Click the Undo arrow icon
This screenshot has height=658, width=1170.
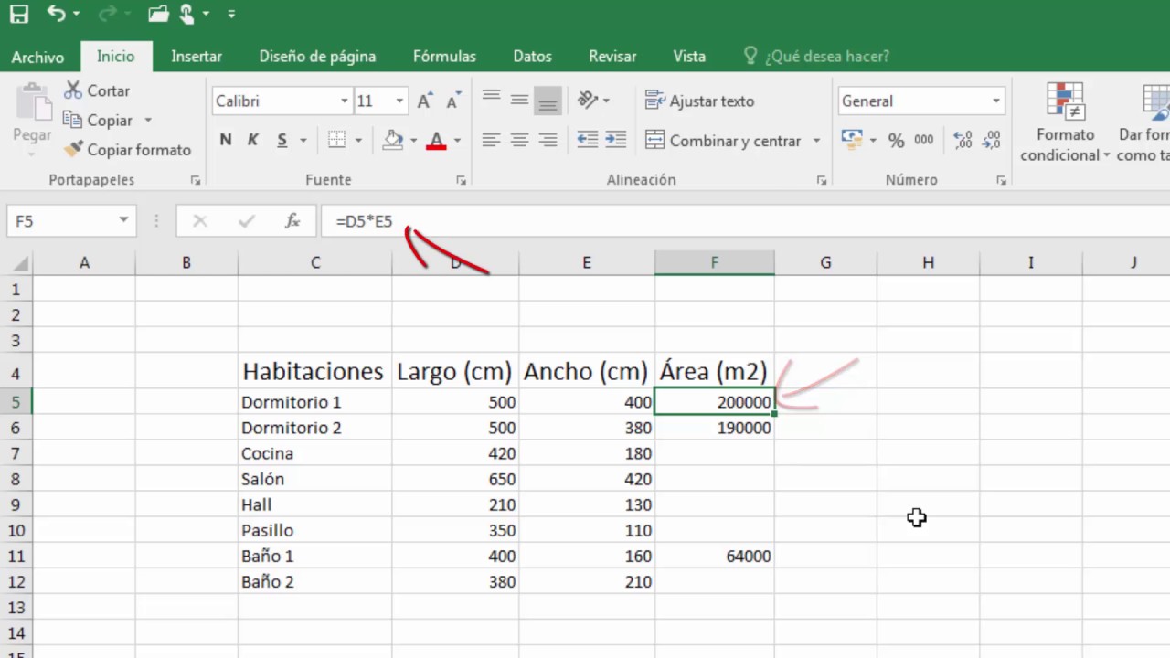pyautogui.click(x=57, y=14)
